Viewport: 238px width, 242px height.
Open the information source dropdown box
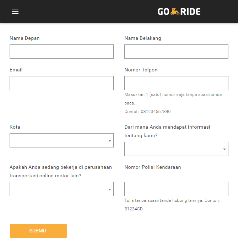(176, 149)
